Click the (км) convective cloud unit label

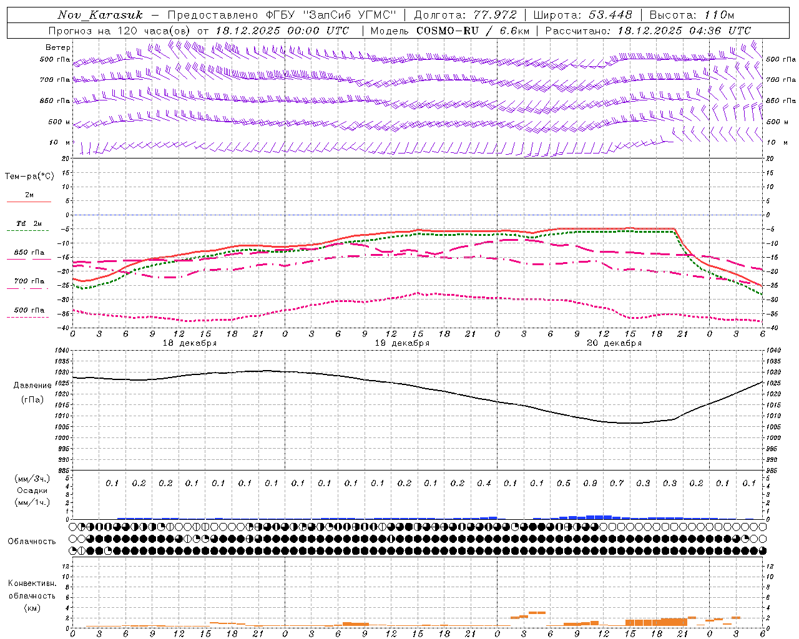click(32, 608)
